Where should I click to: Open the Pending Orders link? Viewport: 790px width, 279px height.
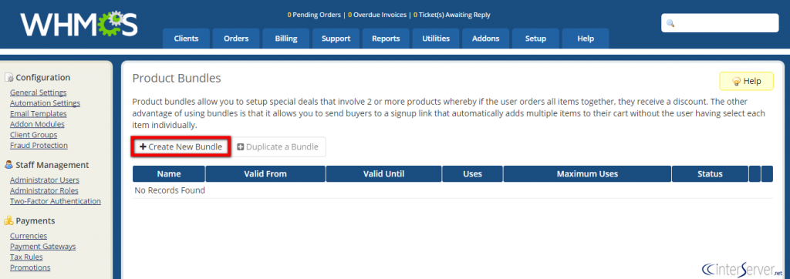[x=314, y=15]
